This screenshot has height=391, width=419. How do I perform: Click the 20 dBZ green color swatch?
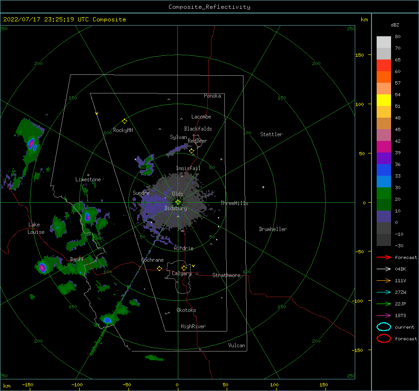[384, 193]
